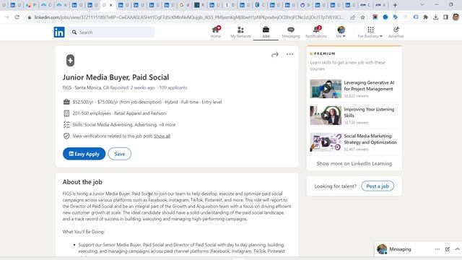Click the browser address bar
Viewport: 462px width, 260px height.
188,17
